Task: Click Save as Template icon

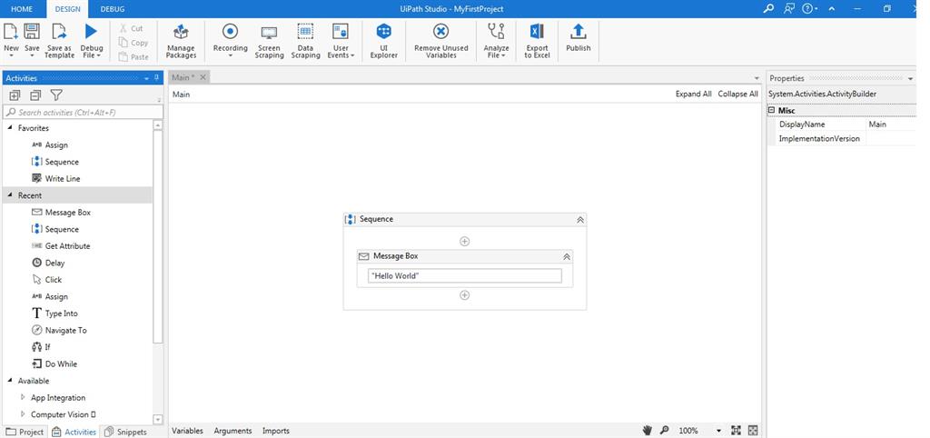Action: click(x=59, y=32)
